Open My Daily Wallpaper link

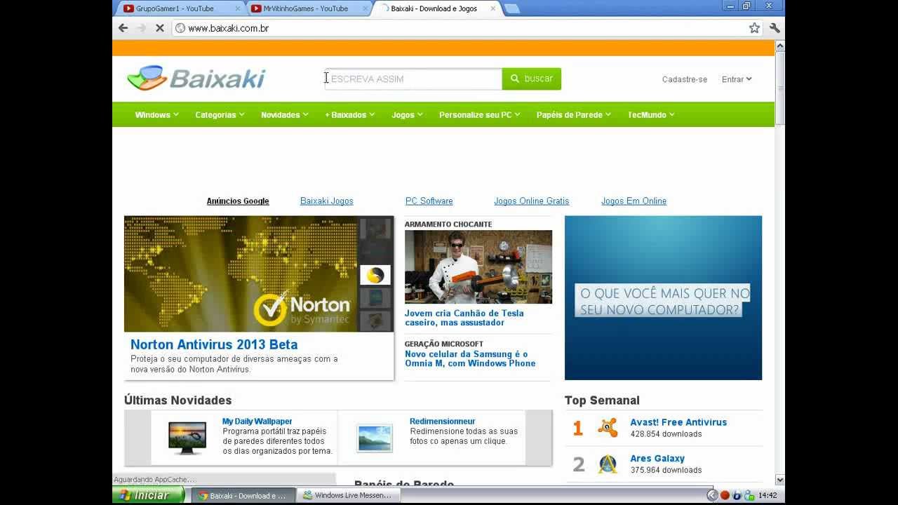point(257,422)
